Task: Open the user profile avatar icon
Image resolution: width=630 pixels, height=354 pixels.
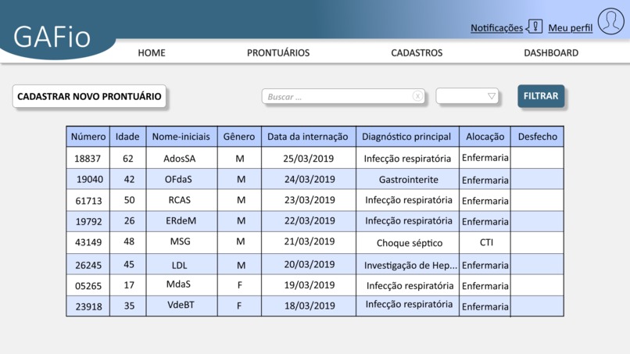Action: pyautogui.click(x=610, y=21)
